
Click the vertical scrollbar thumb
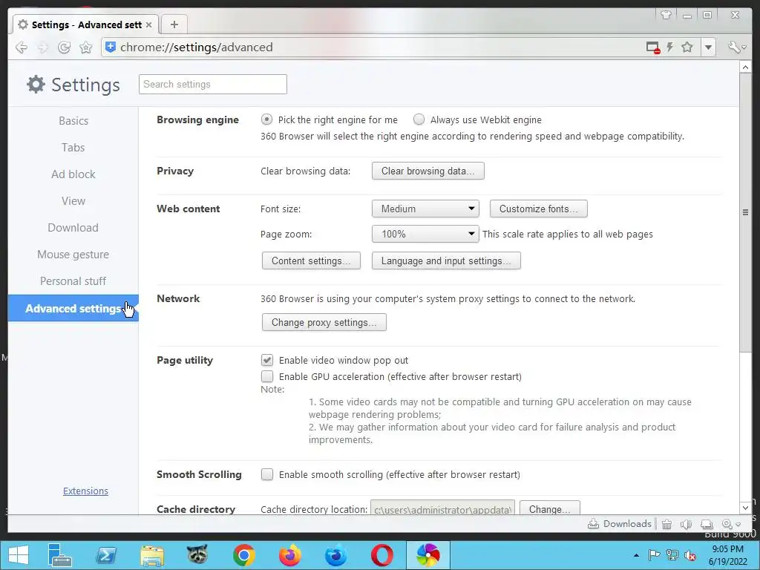tap(745, 213)
